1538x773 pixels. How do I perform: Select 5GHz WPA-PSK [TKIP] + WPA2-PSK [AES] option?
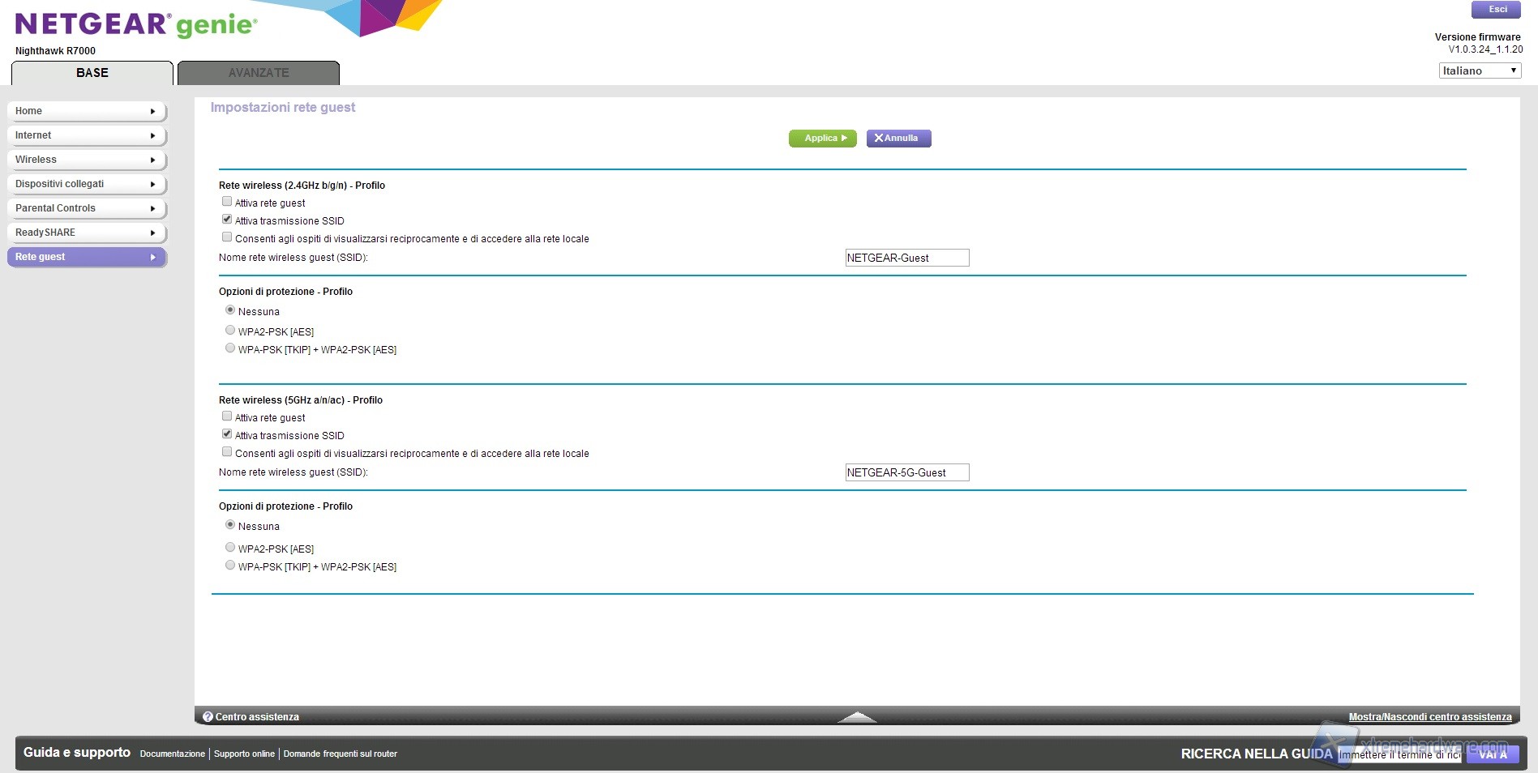(x=230, y=566)
